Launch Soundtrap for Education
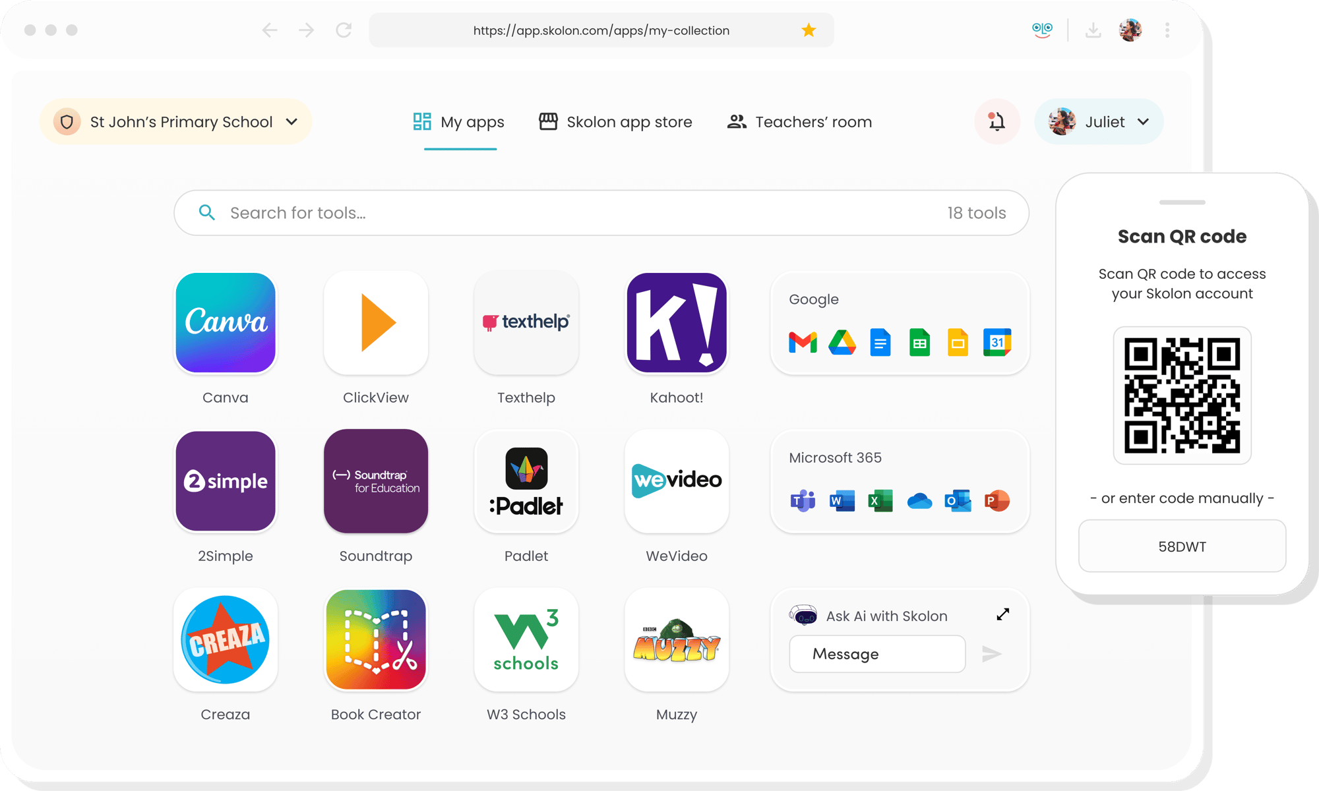Image resolution: width=1319 pixels, height=791 pixels. pyautogui.click(x=376, y=481)
